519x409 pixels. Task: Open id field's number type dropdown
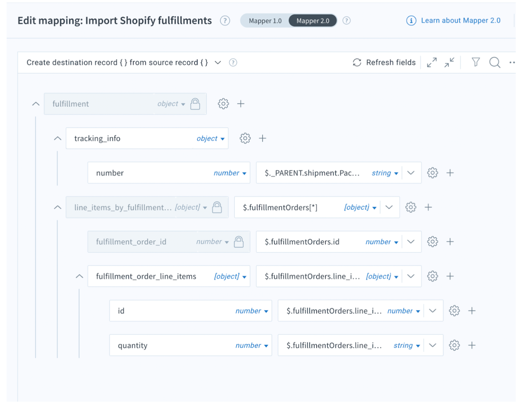point(252,311)
